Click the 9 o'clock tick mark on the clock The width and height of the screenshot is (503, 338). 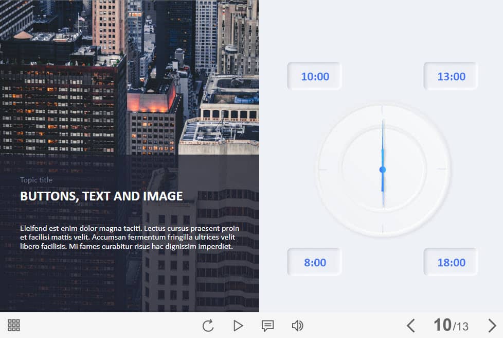323,169
